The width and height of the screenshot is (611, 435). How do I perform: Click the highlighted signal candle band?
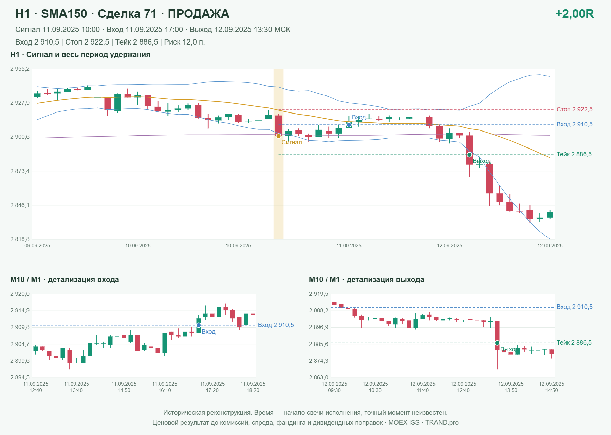(278, 154)
